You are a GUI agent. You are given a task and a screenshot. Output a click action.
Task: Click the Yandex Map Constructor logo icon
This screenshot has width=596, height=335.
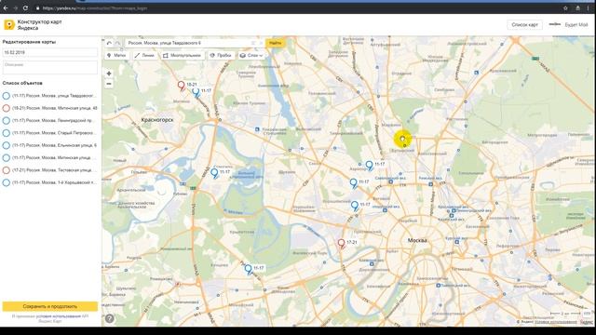pos(9,25)
